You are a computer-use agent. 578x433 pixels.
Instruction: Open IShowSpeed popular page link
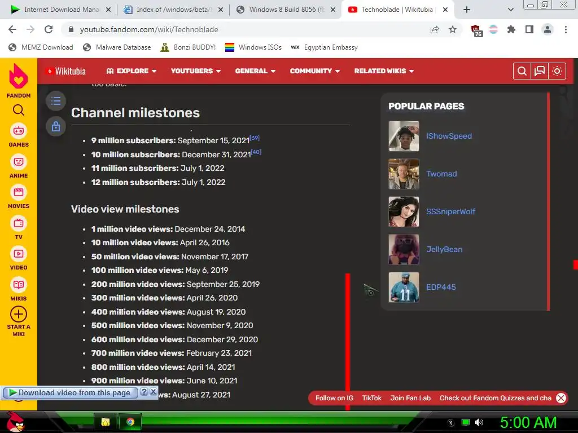pos(449,136)
